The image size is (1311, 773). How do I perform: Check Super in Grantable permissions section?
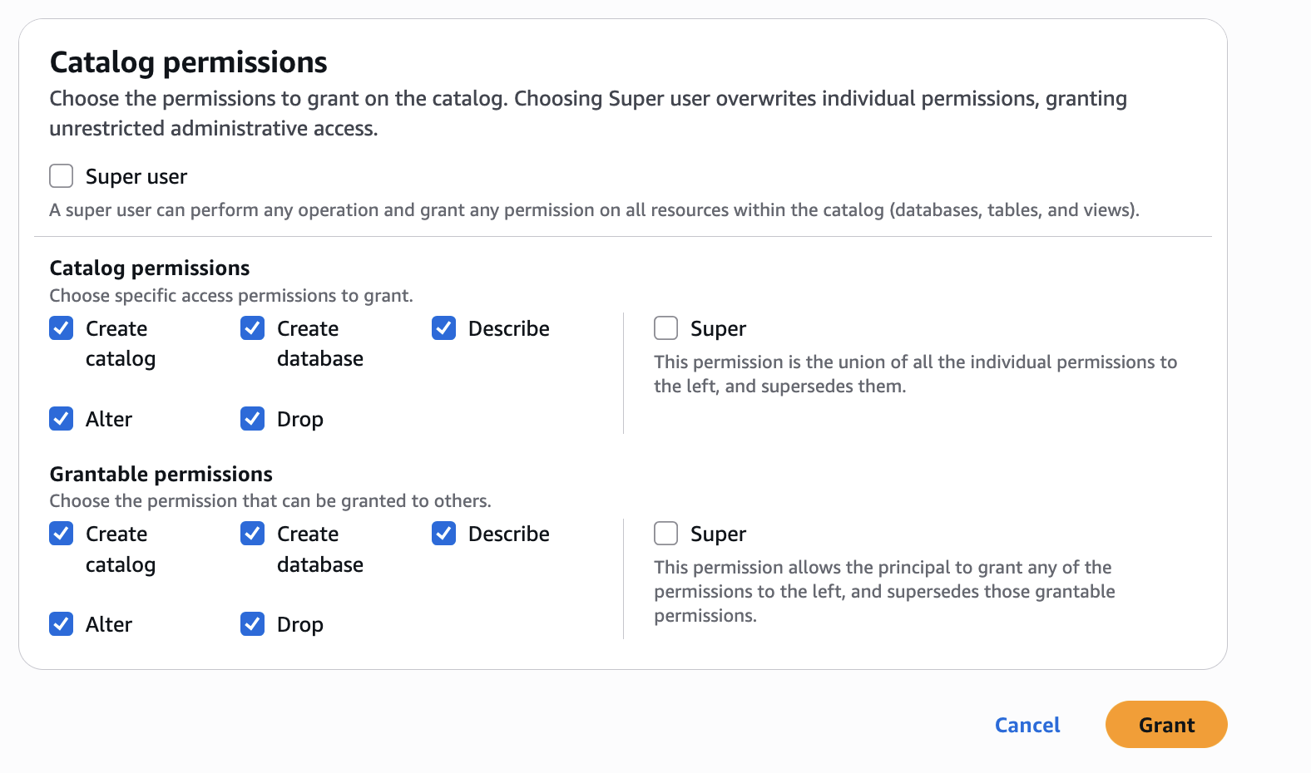point(666,534)
